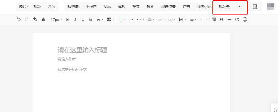
Task: Click the collapse-panel icon beside the ellipsis
Action: click(x=255, y=7)
